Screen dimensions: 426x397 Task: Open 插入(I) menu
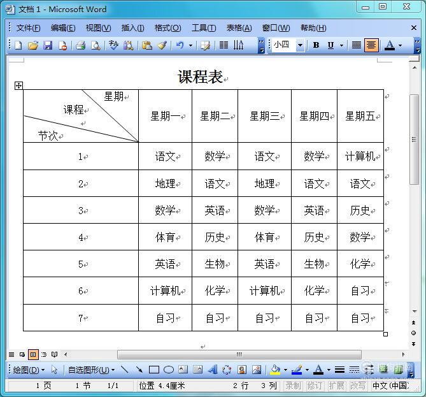click(x=132, y=28)
